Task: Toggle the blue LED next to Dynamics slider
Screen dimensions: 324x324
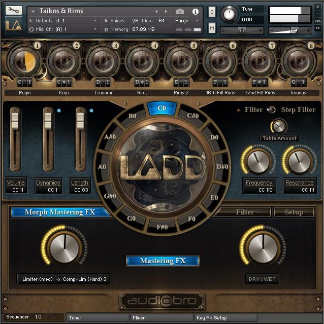Action: tap(59, 111)
